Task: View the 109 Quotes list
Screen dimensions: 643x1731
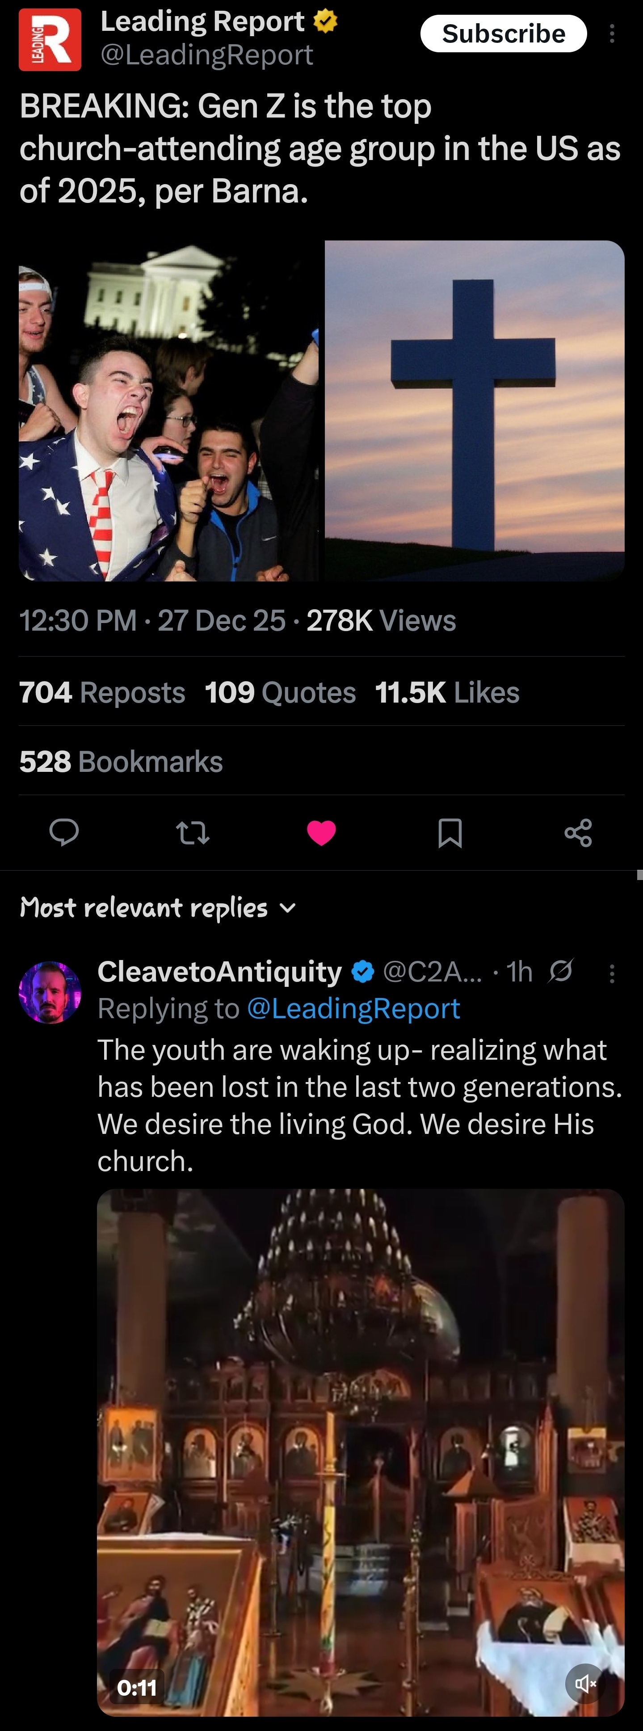Action: tap(280, 692)
